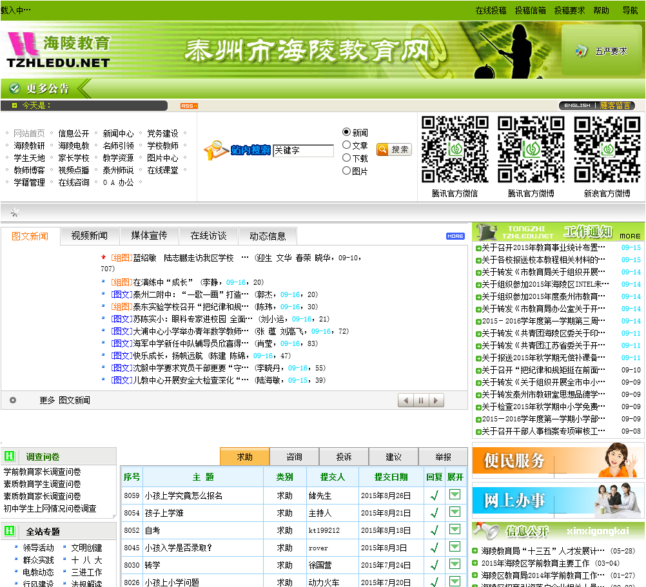The image size is (646, 587).
Task: Expand row 8054 details arrow
Action: click(x=455, y=512)
